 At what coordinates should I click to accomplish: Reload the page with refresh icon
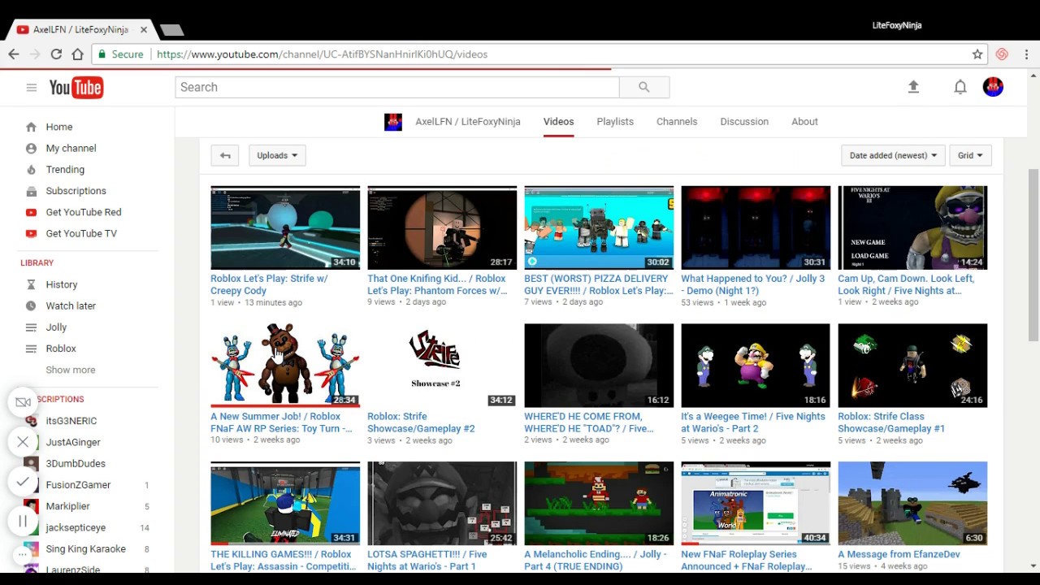(x=56, y=54)
